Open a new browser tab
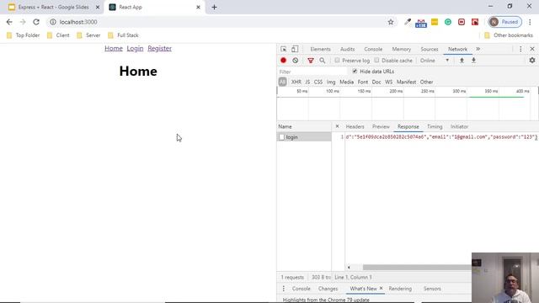 (x=214, y=8)
